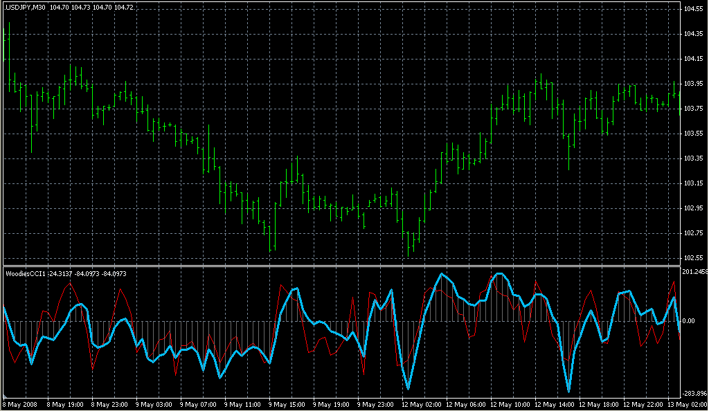
Task: Select the 103.95 price axis level
Action: tap(692, 84)
